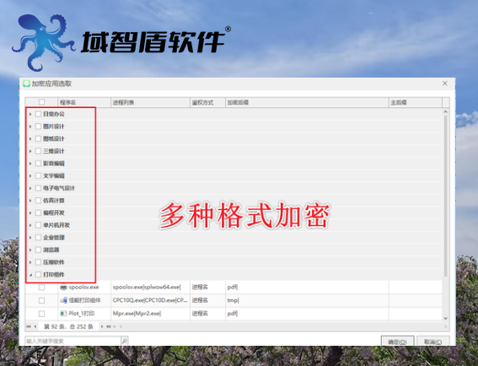Viewport: 478px width, 366px height.
Task: Sort by the 主后缀 column header
Action: point(416,103)
